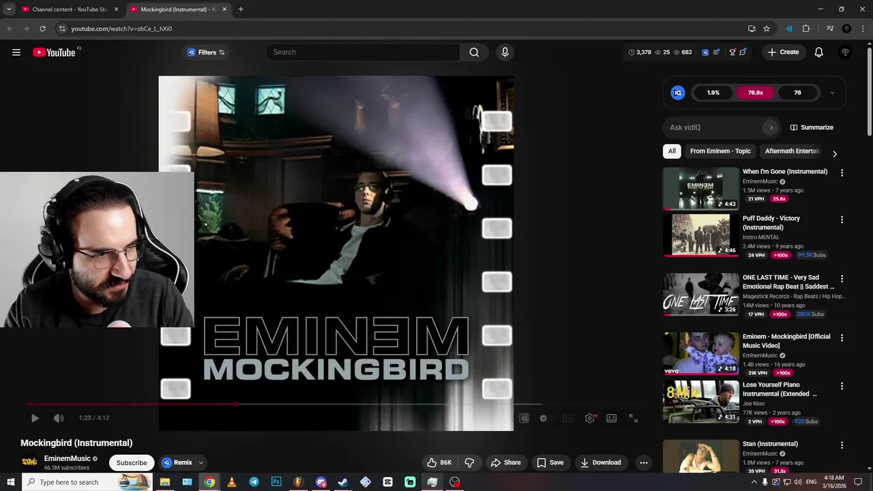Image resolution: width=873 pixels, height=491 pixels.
Task: Open the YouTube guide hamburger menu
Action: pos(16,53)
